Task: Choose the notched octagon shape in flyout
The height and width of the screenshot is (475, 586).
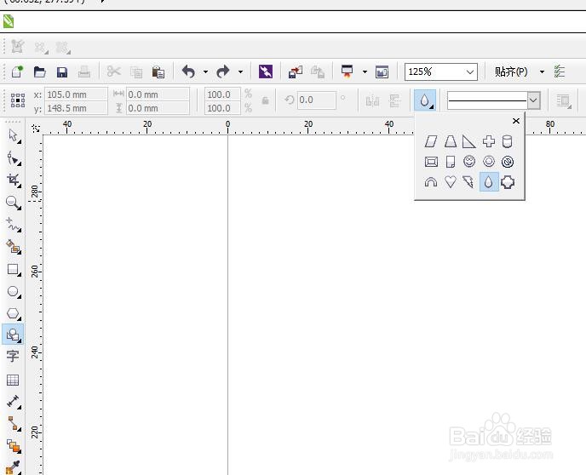Action: 508,182
